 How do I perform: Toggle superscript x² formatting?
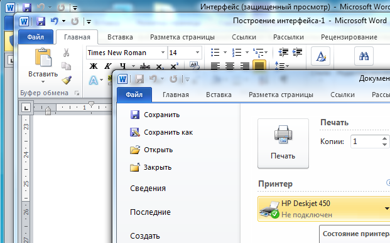click(x=175, y=66)
